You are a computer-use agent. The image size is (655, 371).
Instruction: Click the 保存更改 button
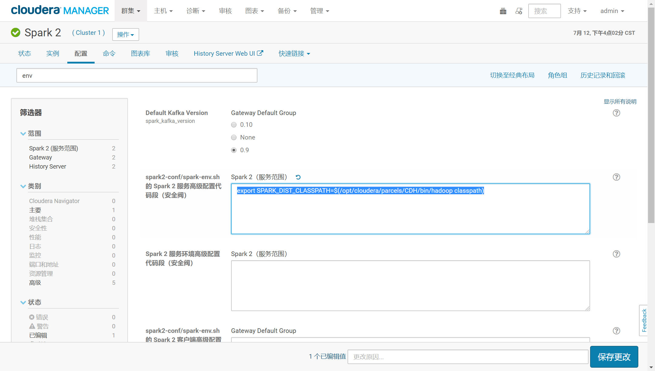pyautogui.click(x=614, y=357)
